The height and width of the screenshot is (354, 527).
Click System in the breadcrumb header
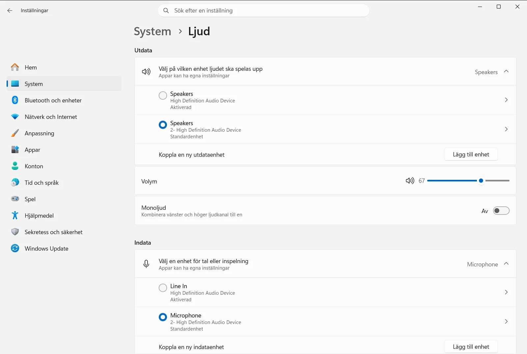(153, 31)
